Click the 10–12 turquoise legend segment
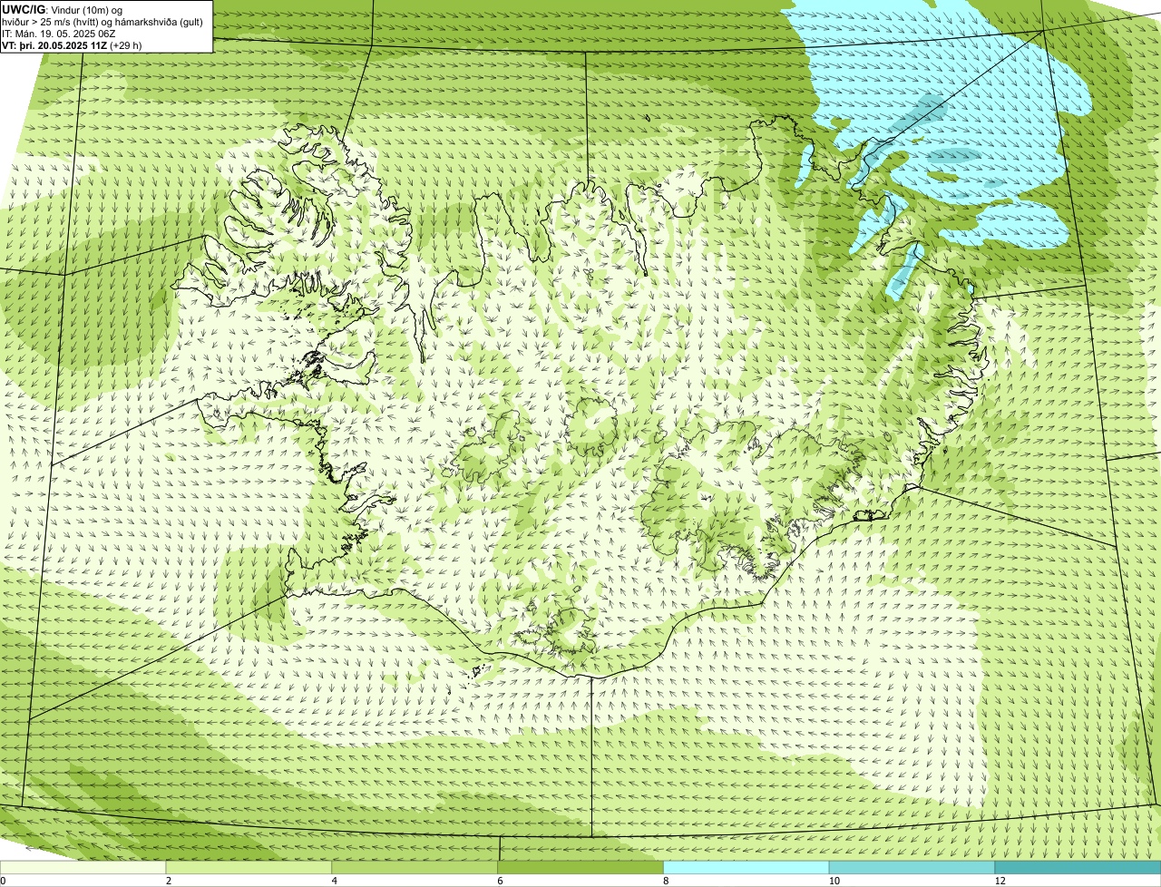This screenshot has height=887, width=1161. point(912,868)
